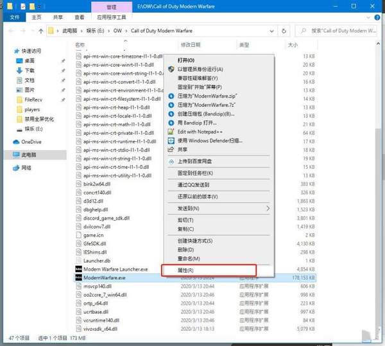Click 娱乐 (E:) in address breadcrumb

pos(95,31)
